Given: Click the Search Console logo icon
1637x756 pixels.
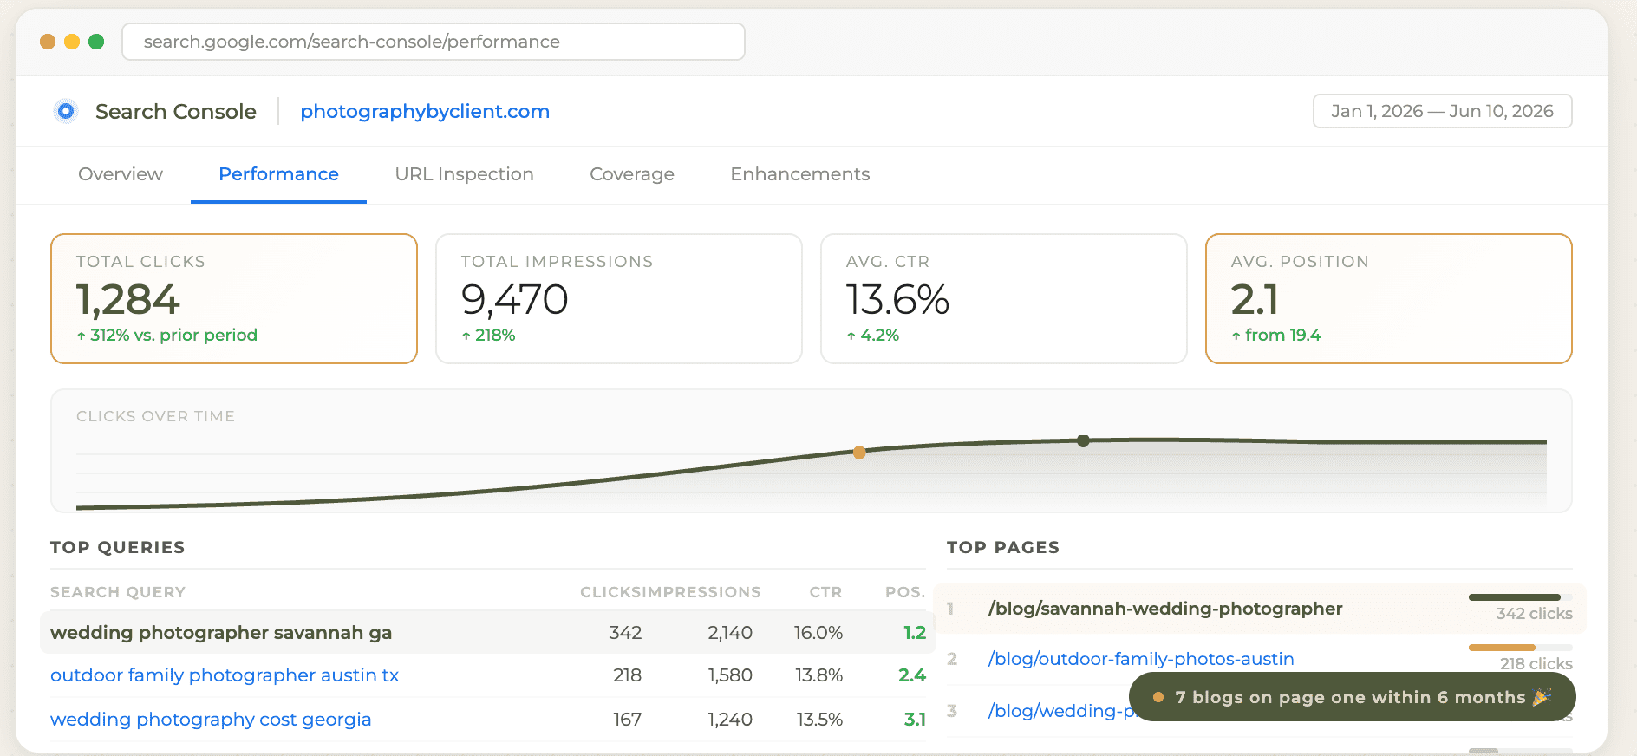Looking at the screenshot, I should (x=66, y=111).
